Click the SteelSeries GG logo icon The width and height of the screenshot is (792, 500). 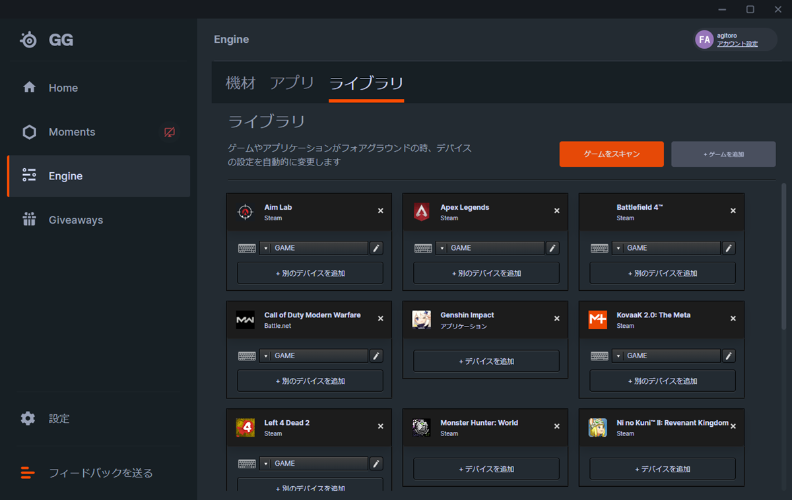[28, 40]
